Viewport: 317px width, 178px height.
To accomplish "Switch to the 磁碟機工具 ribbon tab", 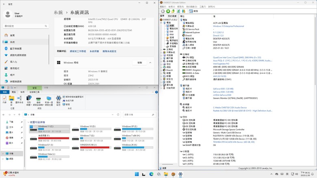I will tap(35, 92).
